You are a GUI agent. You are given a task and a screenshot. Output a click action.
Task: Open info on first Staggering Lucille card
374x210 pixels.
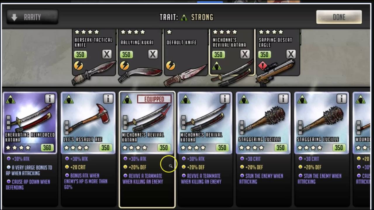click(x=283, y=99)
